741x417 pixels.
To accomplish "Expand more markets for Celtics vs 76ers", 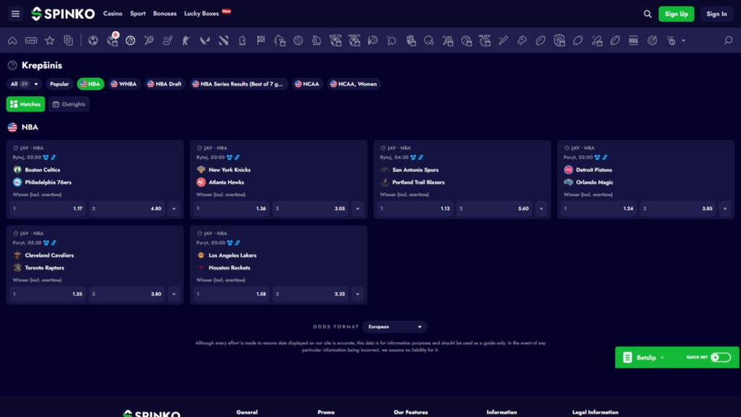I will pos(174,208).
